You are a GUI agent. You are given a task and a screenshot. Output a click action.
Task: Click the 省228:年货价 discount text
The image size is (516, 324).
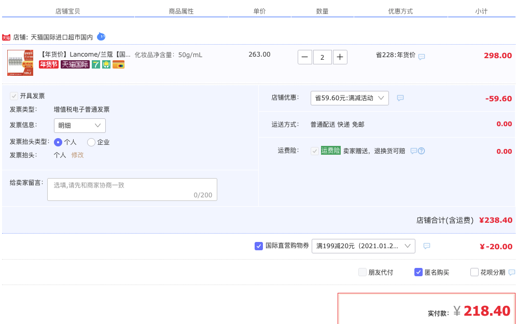click(396, 55)
